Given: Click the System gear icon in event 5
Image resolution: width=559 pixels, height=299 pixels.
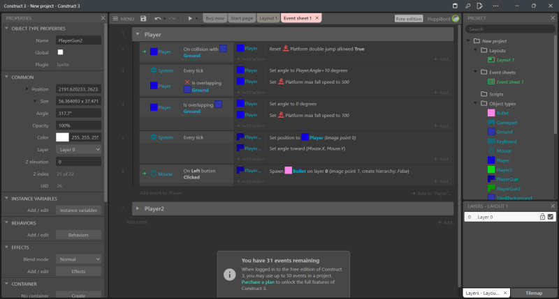Looking at the screenshot, I should pyautogui.click(x=154, y=137).
